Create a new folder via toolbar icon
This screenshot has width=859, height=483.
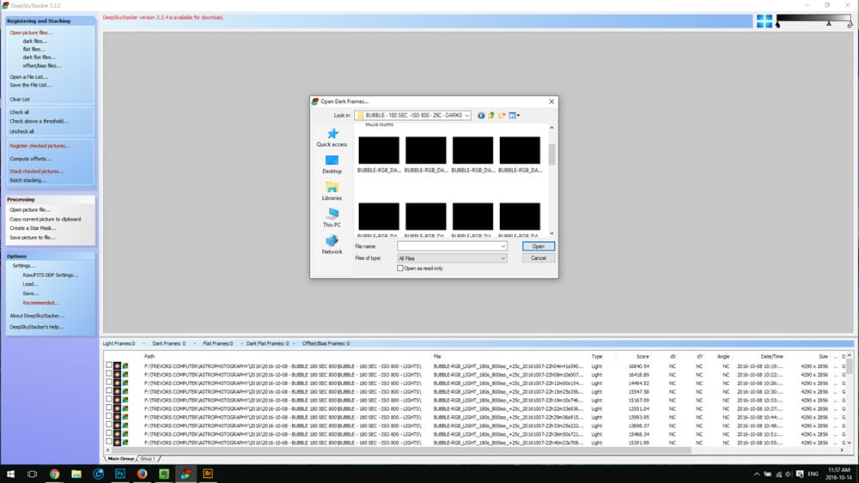[x=502, y=115]
